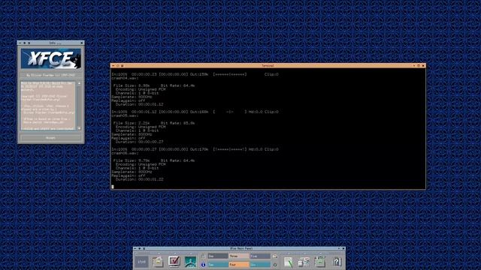Open the settings manager icon on the panel

(304, 262)
